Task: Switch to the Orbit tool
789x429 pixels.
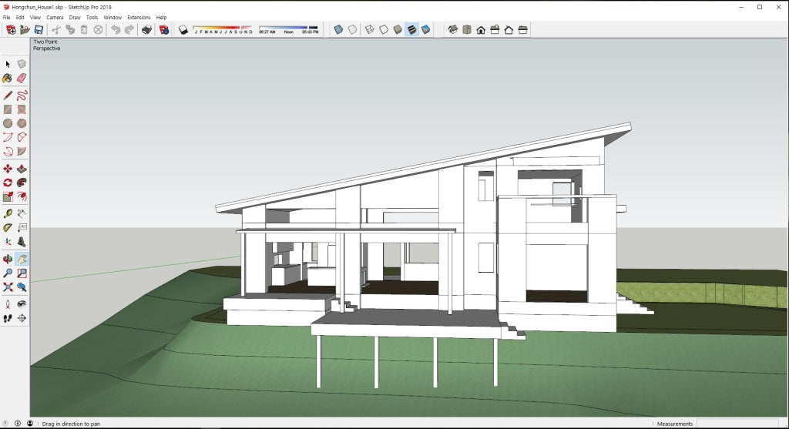Action: 8,259
